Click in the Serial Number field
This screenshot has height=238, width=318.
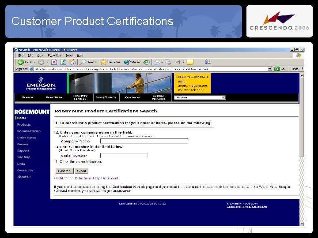[124, 156]
